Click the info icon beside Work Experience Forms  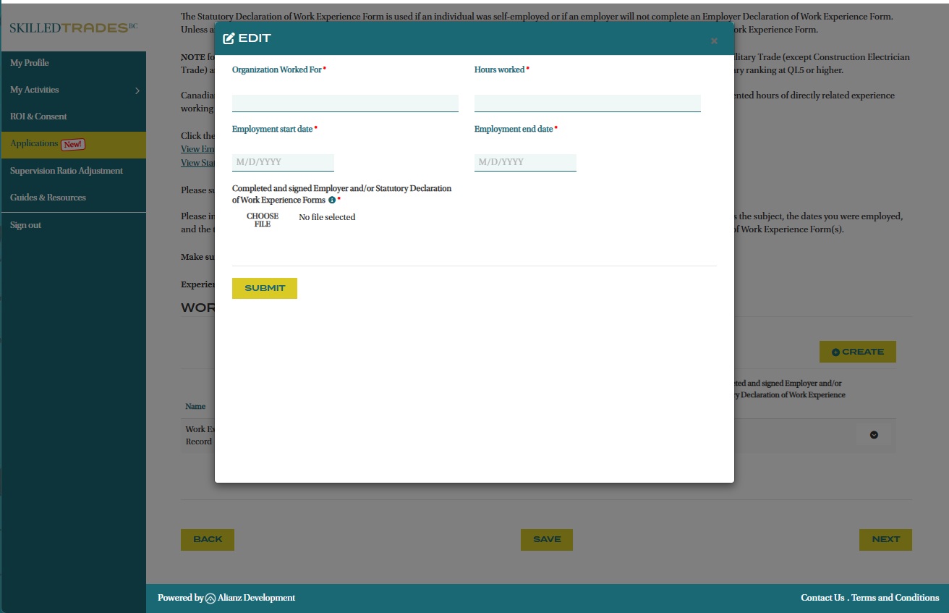(x=332, y=200)
